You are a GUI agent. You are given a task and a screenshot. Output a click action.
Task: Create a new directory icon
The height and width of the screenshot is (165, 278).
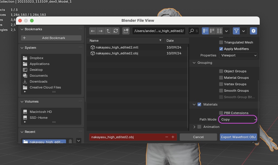point(126,31)
